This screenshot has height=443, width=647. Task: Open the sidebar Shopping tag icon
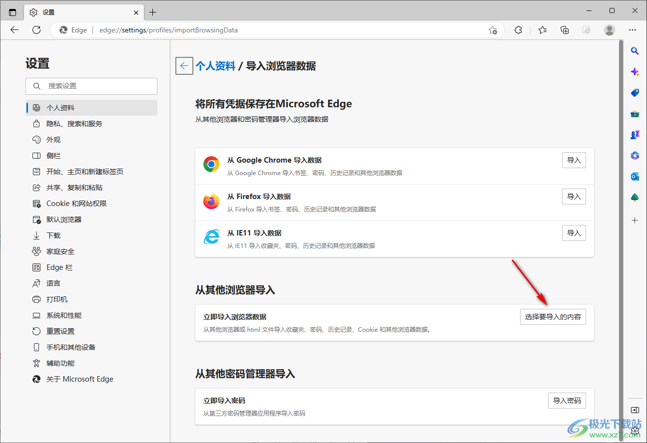635,93
